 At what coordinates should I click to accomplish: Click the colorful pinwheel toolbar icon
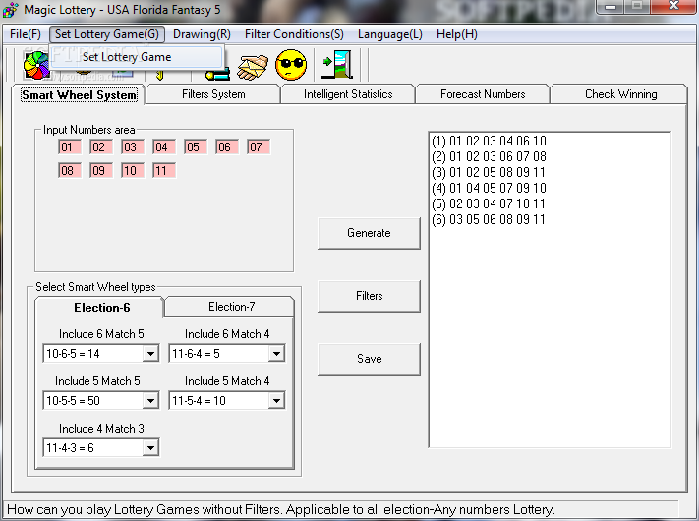pos(36,65)
